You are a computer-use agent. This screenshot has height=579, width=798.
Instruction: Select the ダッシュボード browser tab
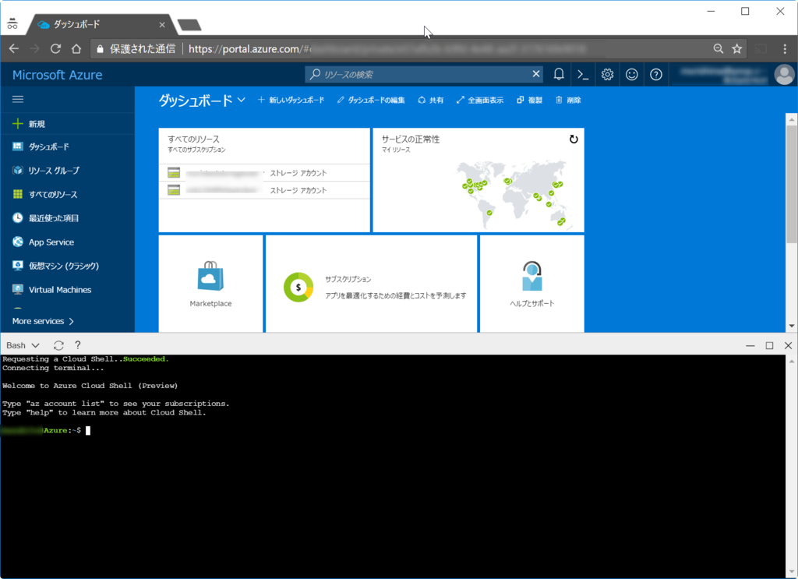point(102,24)
